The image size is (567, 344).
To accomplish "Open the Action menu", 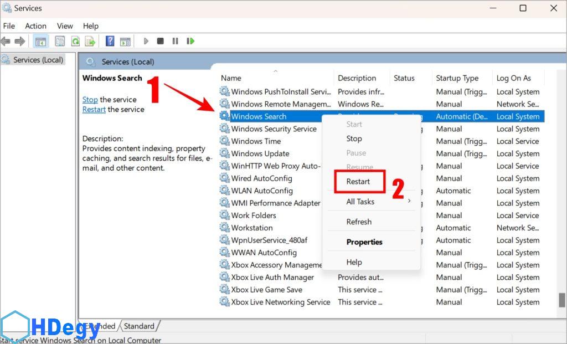I will [35, 26].
